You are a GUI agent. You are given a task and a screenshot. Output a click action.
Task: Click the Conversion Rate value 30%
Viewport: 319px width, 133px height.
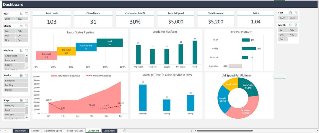tap(135, 22)
